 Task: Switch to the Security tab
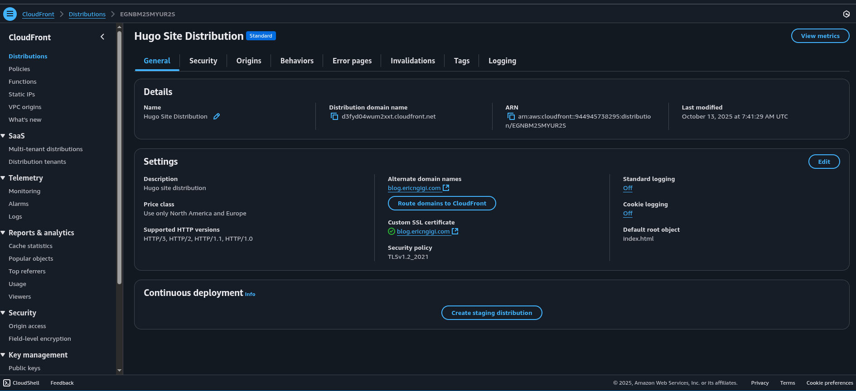tap(203, 61)
